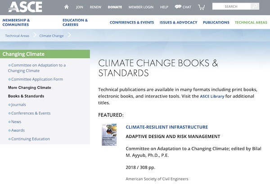Click the editor line mentioning Bilal M. Ayyub

(193, 152)
